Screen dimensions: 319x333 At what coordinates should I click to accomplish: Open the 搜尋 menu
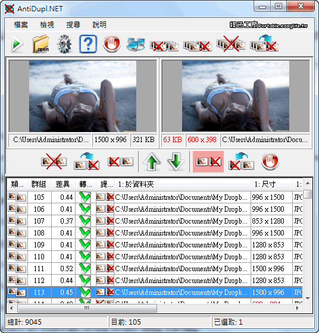[73, 25]
